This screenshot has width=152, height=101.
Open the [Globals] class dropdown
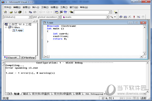30,17
